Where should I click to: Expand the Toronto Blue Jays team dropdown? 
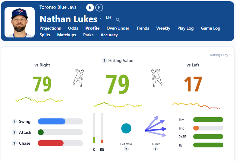[x=80, y=7]
